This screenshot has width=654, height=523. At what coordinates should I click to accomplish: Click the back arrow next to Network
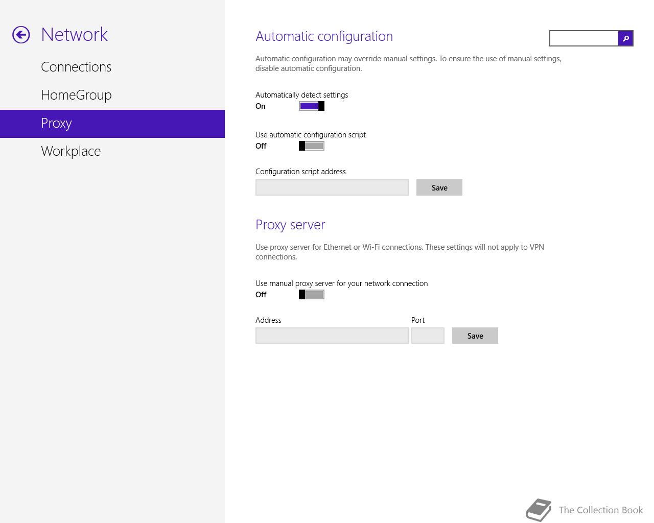click(21, 35)
